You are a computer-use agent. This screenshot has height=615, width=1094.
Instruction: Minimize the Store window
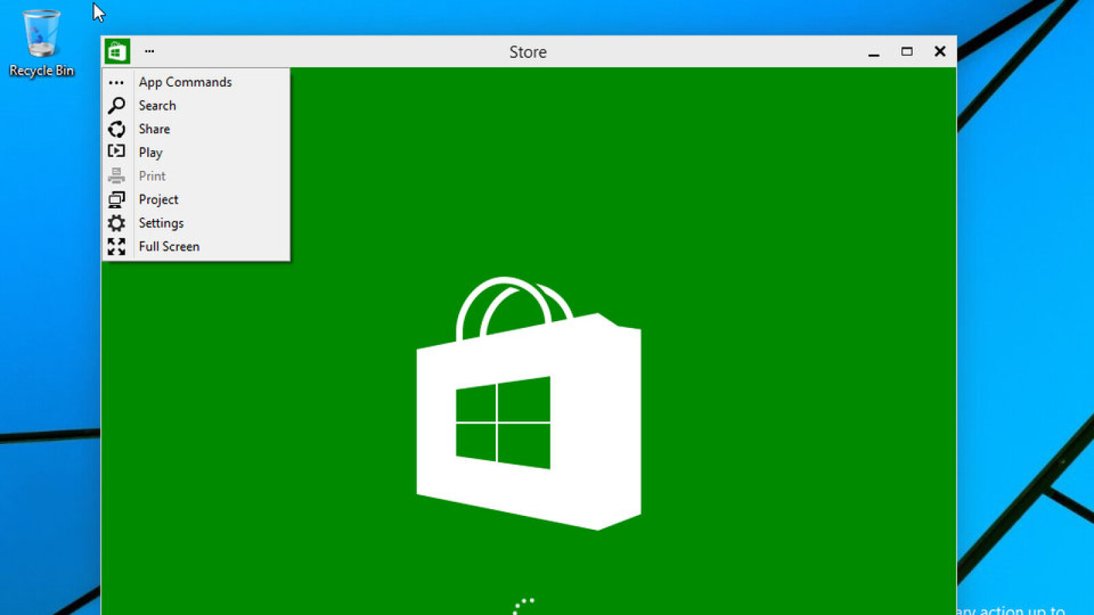[874, 53]
